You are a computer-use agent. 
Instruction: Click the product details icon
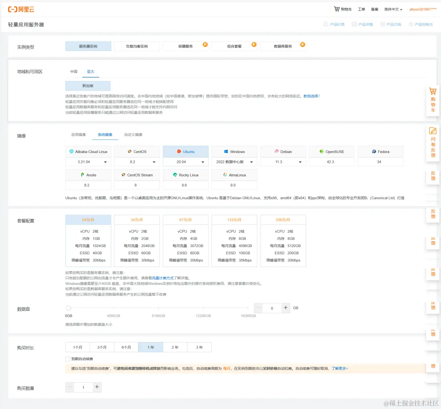click(354, 24)
